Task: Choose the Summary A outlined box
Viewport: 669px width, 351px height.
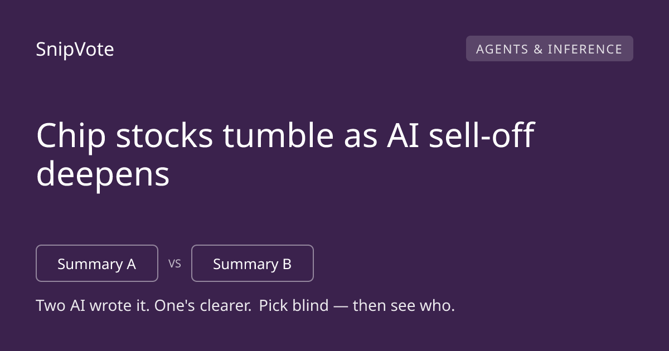Action: 97,264
